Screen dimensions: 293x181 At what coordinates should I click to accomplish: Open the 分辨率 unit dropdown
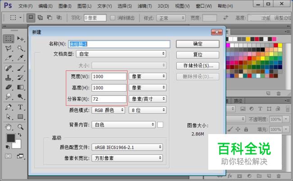pyautogui.click(x=147, y=99)
